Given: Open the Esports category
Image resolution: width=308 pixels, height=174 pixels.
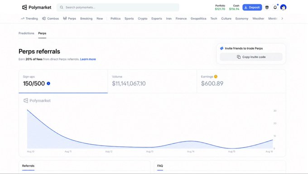Looking at the screenshot, I should point(157,19).
